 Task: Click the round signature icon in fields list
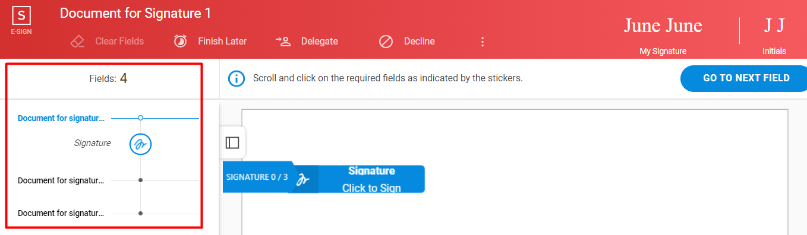[x=140, y=144]
